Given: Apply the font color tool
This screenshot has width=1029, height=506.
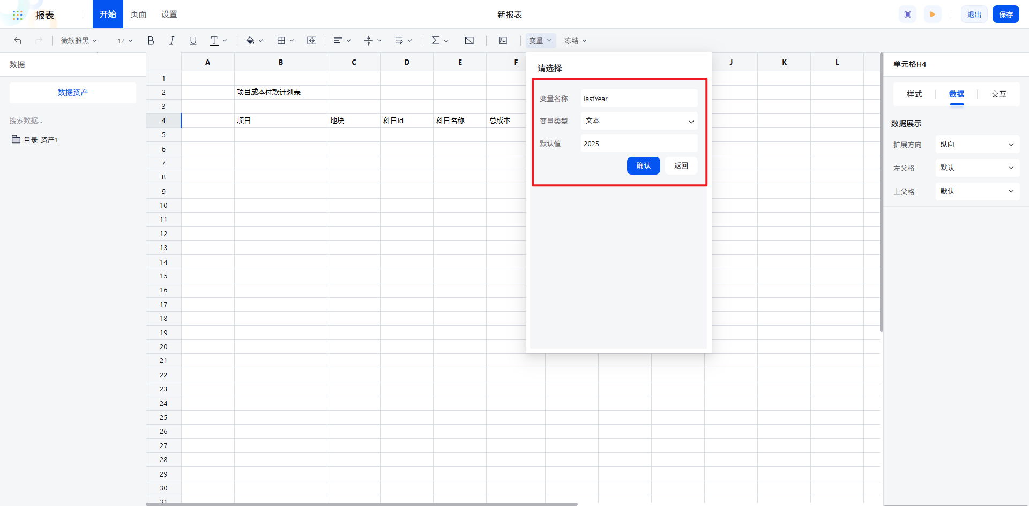Looking at the screenshot, I should [x=214, y=41].
